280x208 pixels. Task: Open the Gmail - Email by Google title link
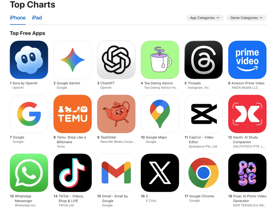(115, 198)
